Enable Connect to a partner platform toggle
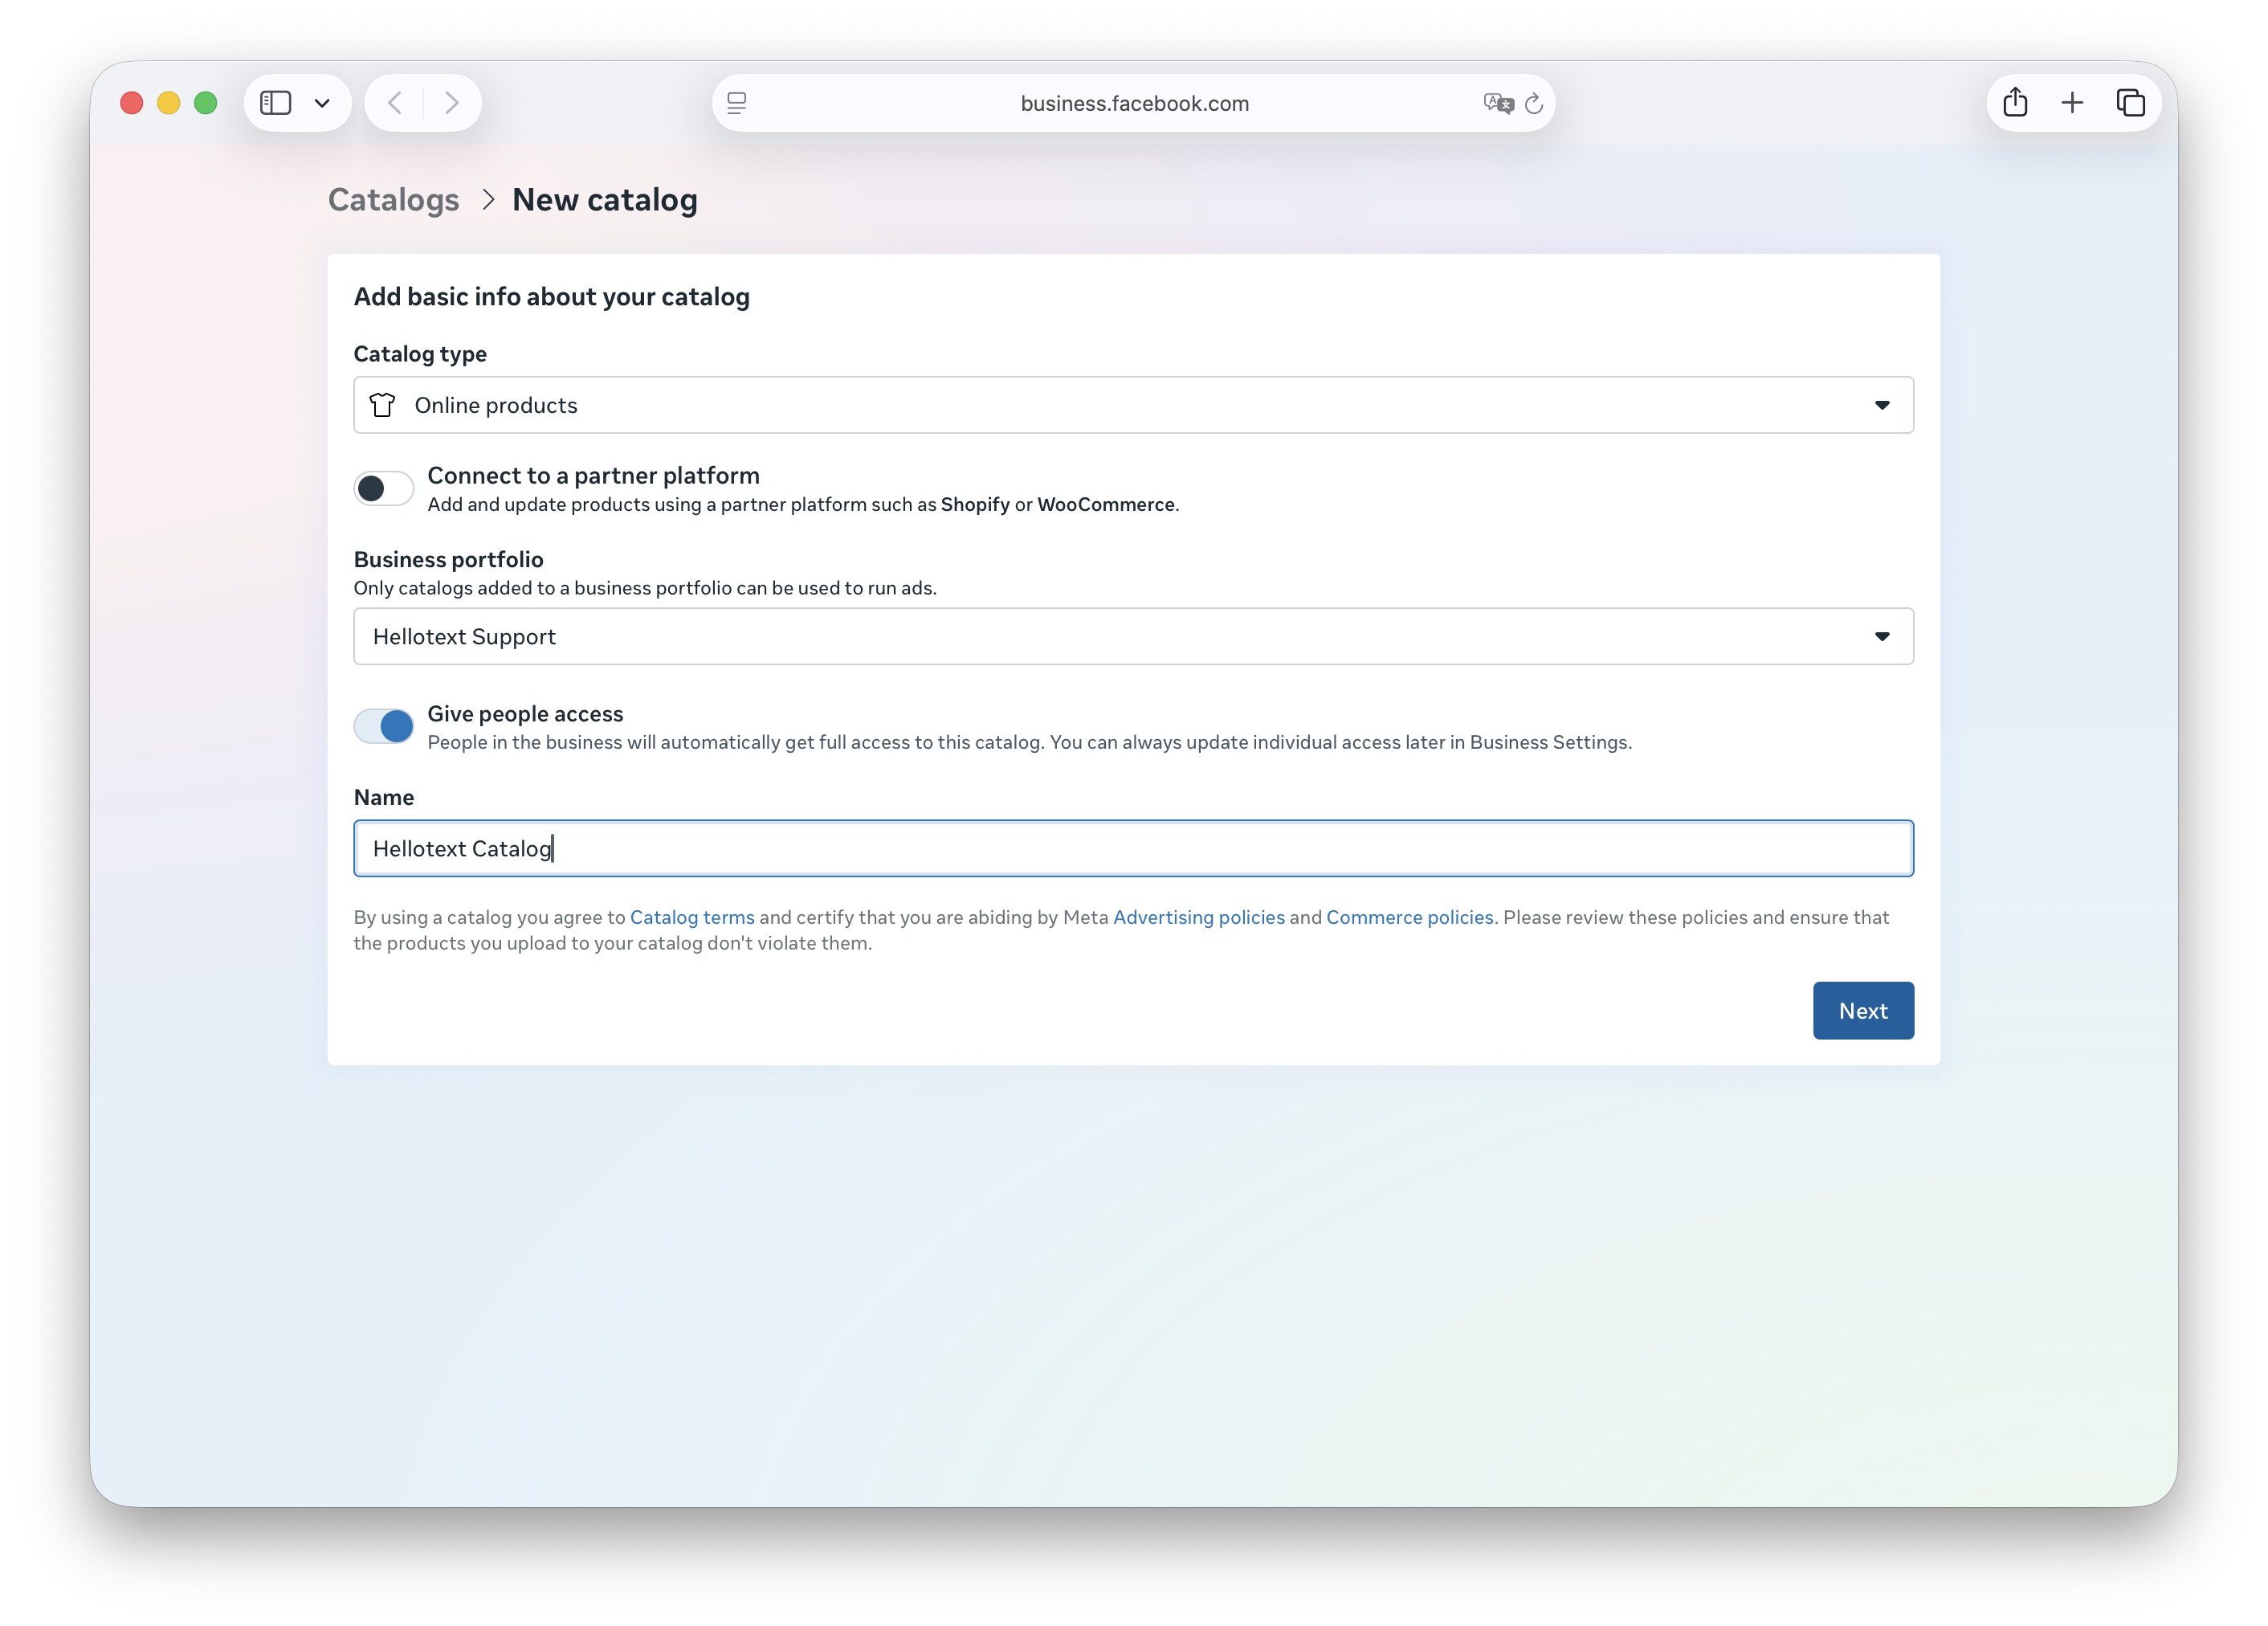 click(383, 488)
